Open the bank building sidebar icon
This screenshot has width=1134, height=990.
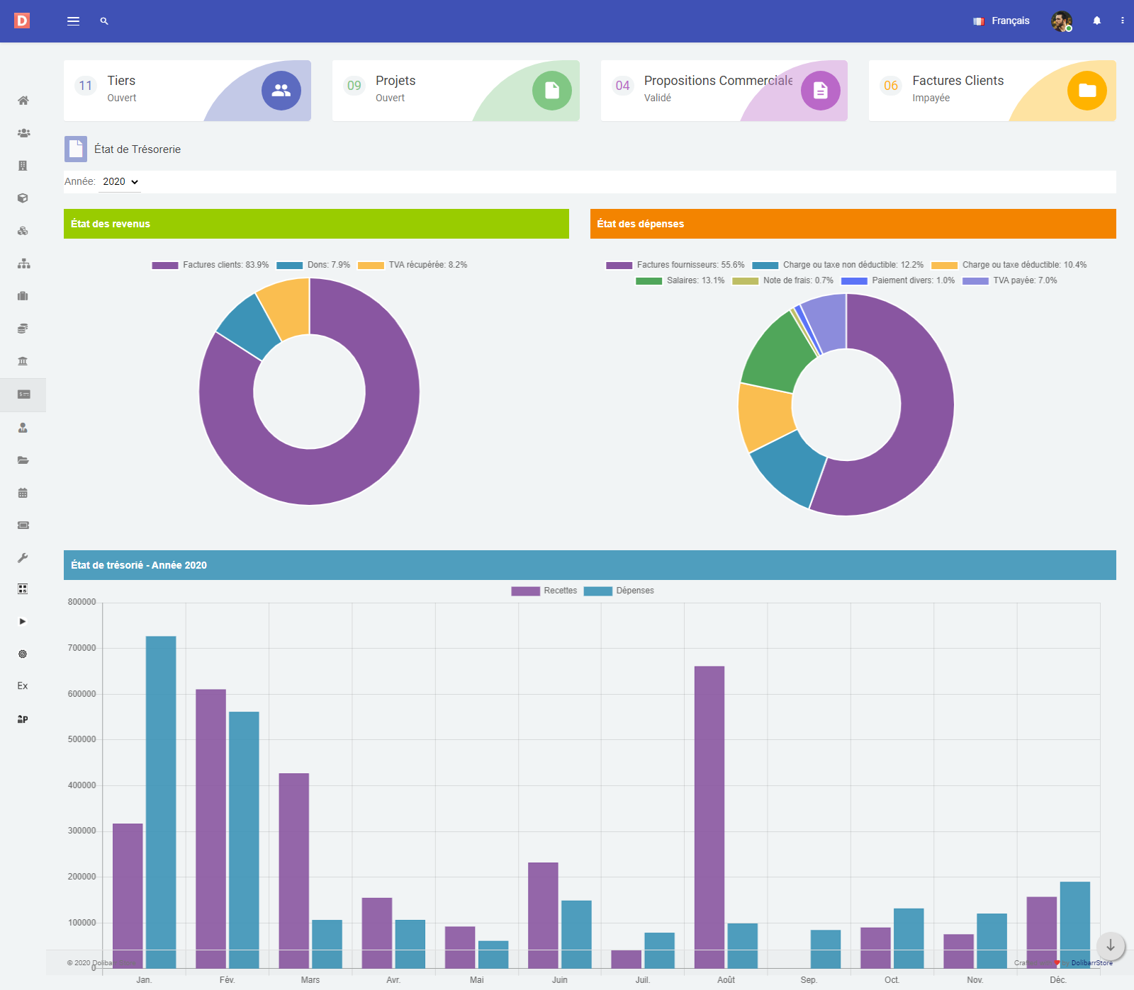(x=23, y=361)
